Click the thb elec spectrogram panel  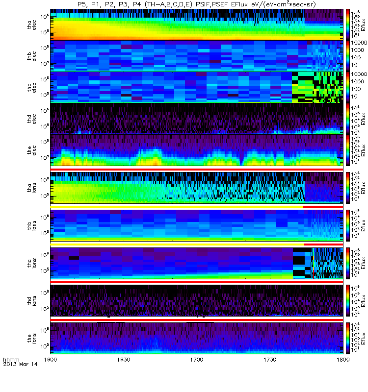click(x=197, y=56)
